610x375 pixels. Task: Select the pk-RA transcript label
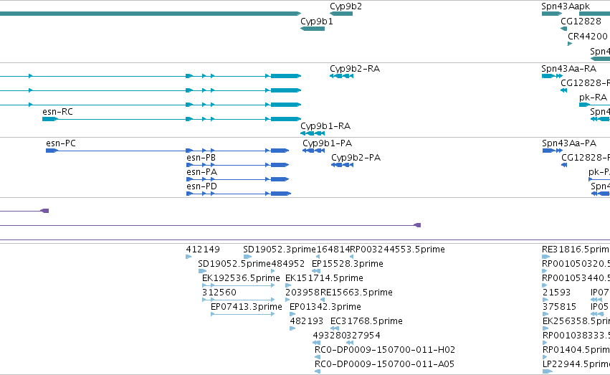[593, 98]
